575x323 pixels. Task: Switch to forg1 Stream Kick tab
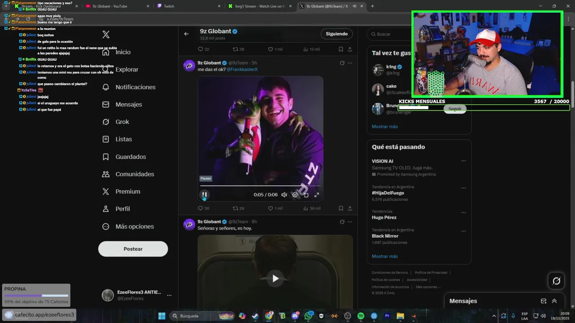coord(259,6)
